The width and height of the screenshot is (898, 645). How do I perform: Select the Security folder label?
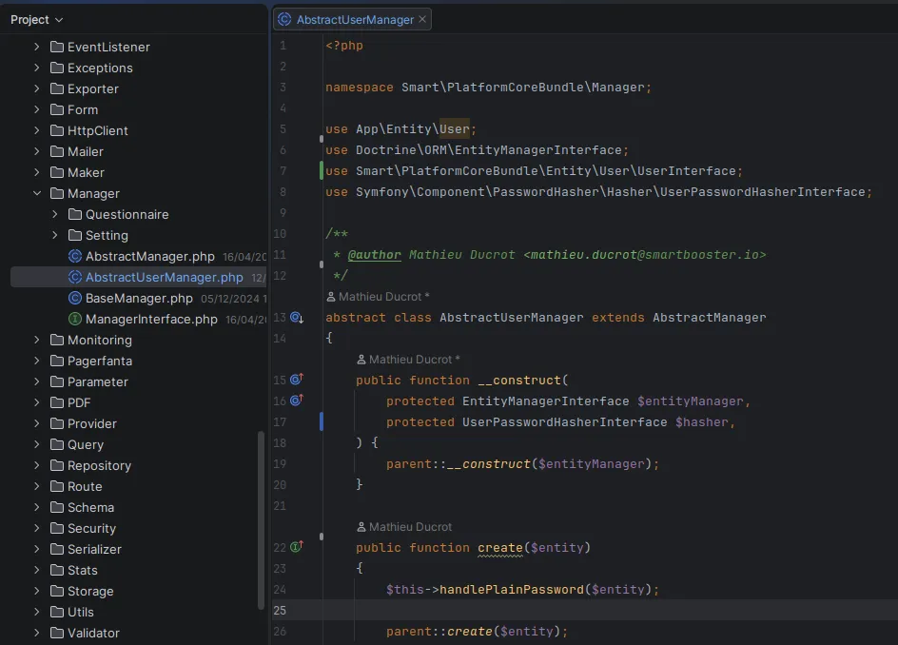pyautogui.click(x=91, y=528)
